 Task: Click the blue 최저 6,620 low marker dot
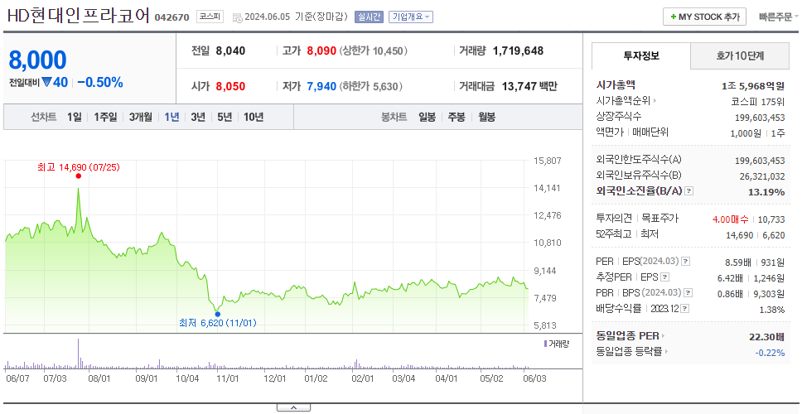218,314
